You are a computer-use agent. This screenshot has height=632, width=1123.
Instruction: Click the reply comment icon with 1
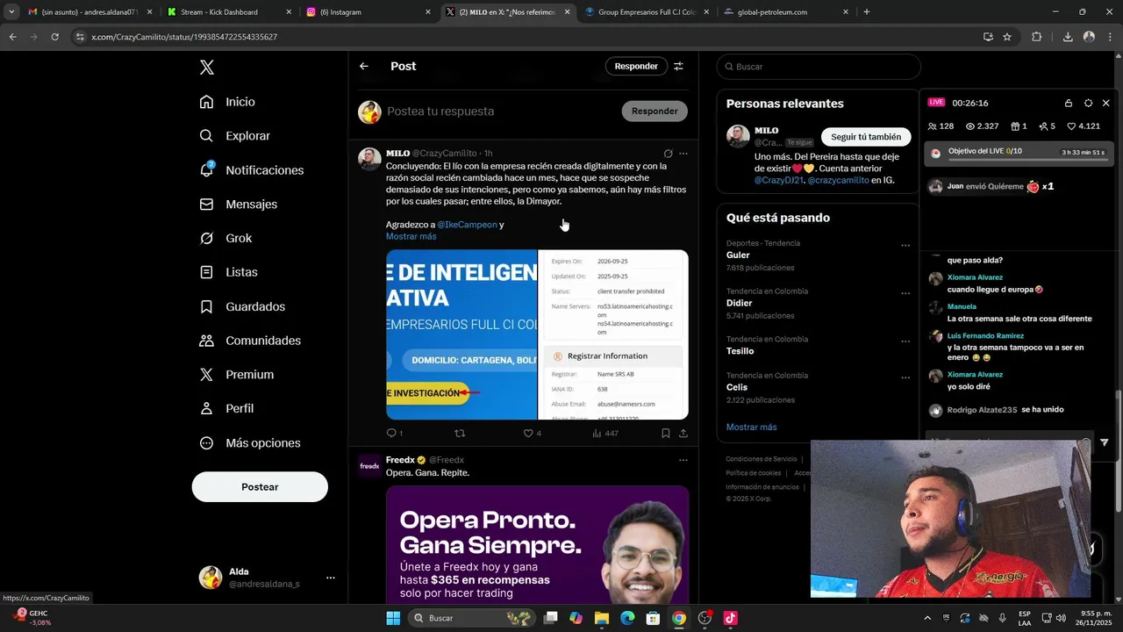(394, 433)
